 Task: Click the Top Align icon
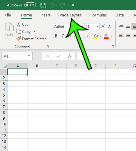(121, 26)
